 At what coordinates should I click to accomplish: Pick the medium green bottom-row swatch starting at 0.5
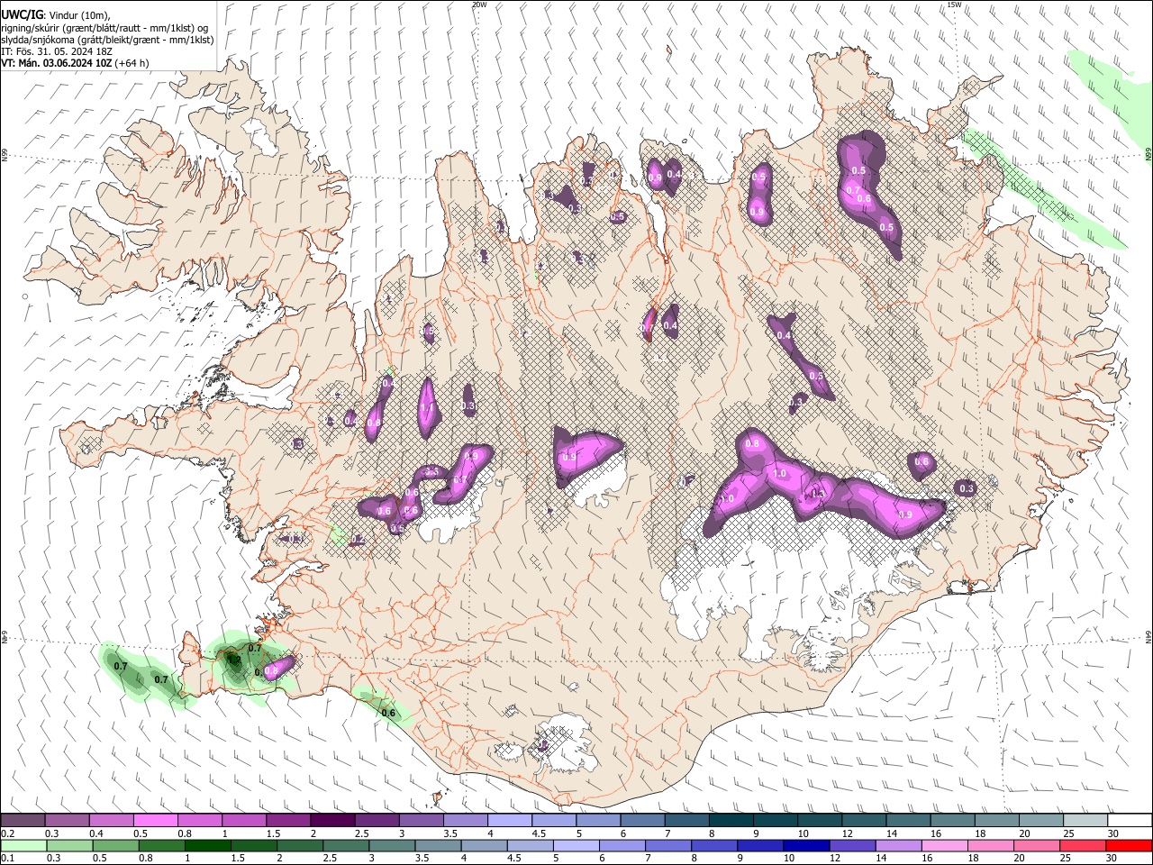(115, 845)
